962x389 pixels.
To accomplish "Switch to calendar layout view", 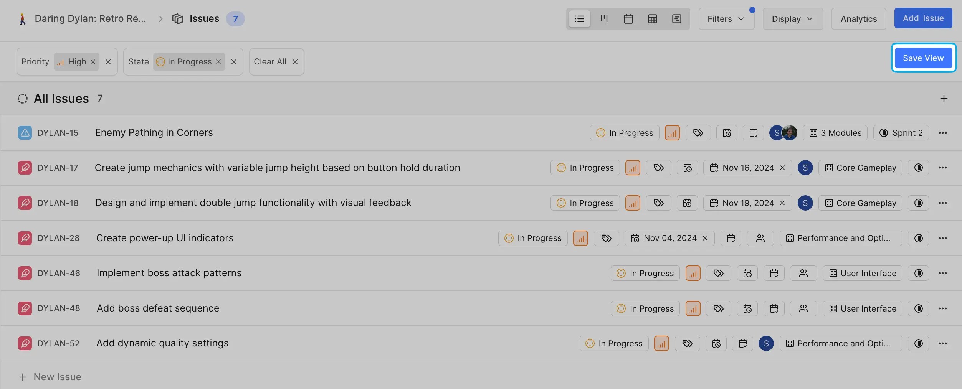I will pyautogui.click(x=628, y=19).
